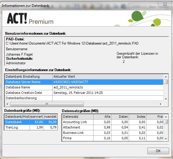Viewport: 173px width, 159px height.
Task: Select the Database Creation Date row
Action: [84, 93]
